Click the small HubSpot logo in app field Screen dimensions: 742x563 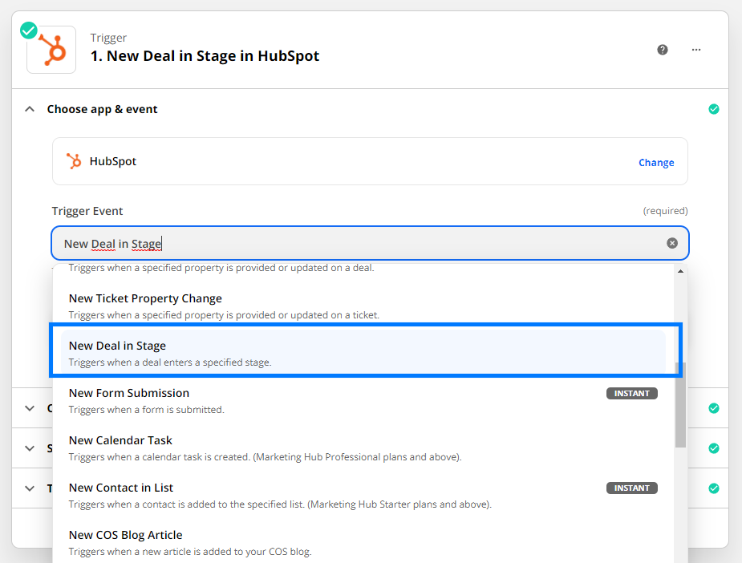click(x=74, y=161)
